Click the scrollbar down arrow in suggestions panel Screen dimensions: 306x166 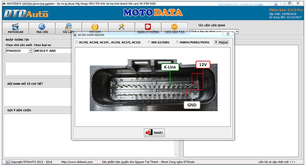[x=176, y=155]
